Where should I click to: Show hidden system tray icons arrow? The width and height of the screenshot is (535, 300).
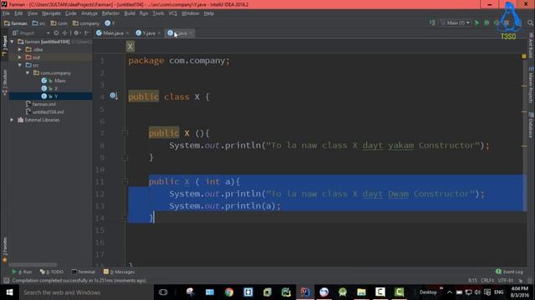(x=450, y=292)
